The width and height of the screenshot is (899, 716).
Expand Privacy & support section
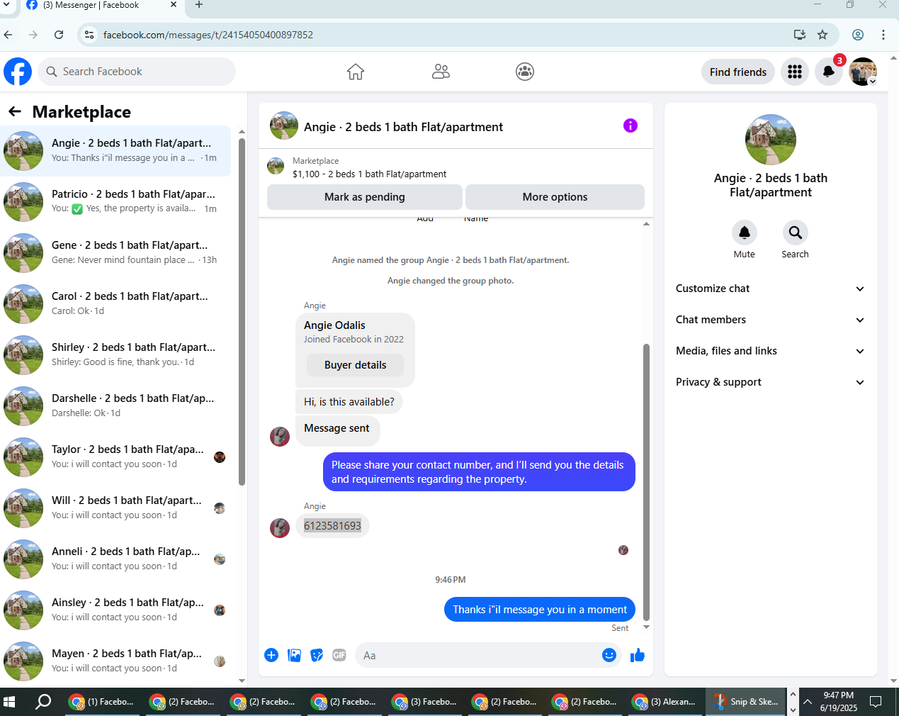tap(771, 382)
